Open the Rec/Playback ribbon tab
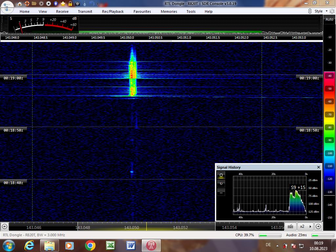This screenshot has height=252, width=336. pos(113,11)
